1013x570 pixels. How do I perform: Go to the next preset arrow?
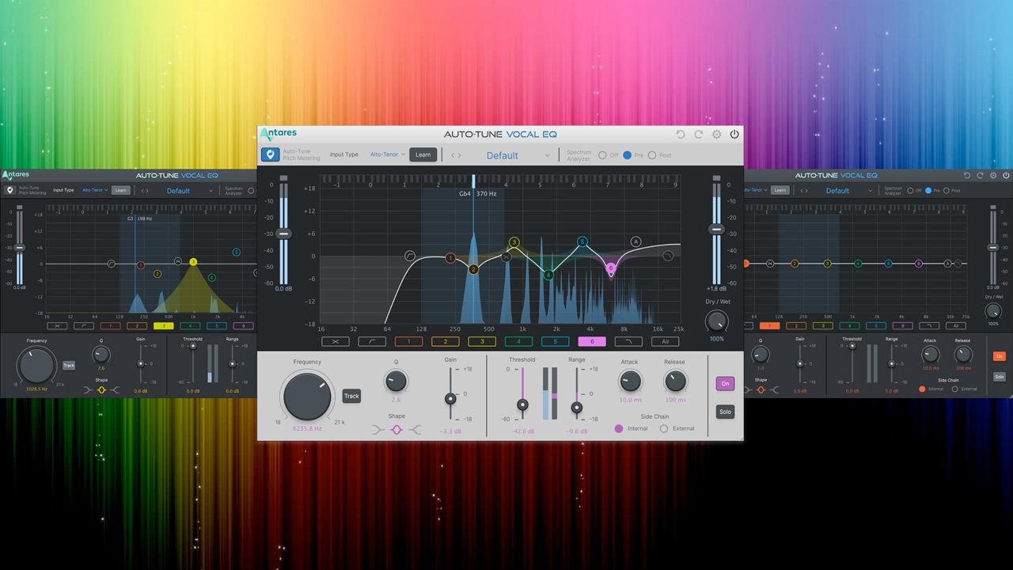tap(460, 155)
